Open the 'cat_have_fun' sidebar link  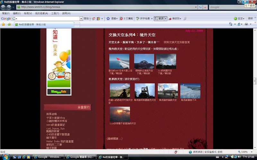click(55, 129)
